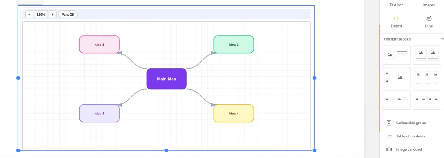Select the green Idea 2 node
Viewport: 444px width, 158px height.
[x=234, y=44]
